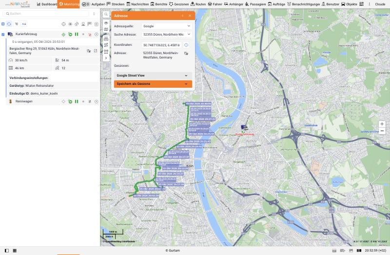
Task: Expand the Speichern als Geozone section
Action: tap(153, 84)
